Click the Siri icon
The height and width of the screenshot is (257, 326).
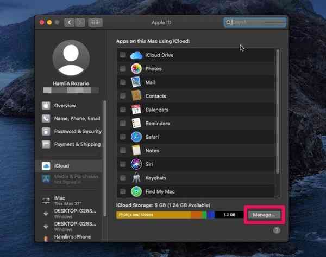(x=136, y=164)
